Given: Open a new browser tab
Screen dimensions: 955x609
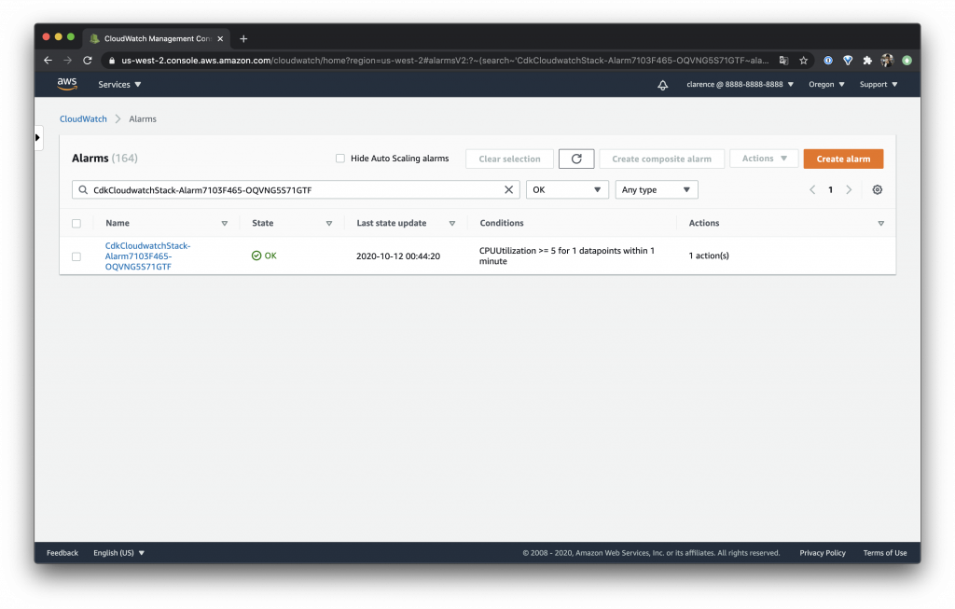Looking at the screenshot, I should click(243, 38).
